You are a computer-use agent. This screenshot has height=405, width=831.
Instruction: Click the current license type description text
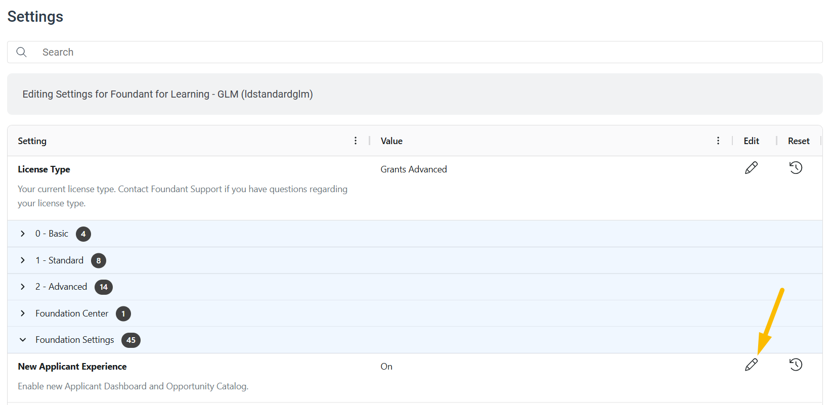[183, 196]
